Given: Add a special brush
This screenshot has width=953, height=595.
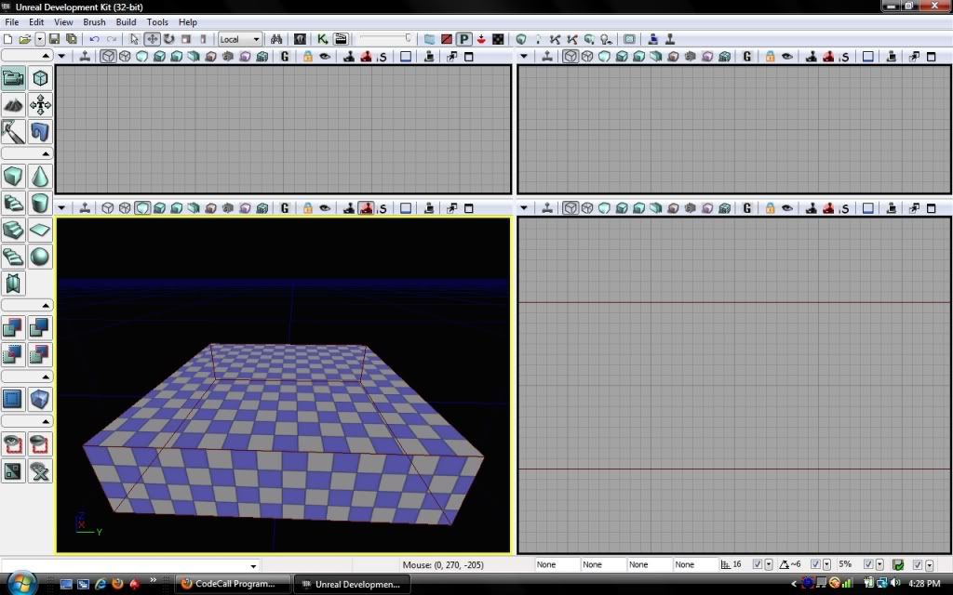Looking at the screenshot, I should pyautogui.click(x=13, y=399).
